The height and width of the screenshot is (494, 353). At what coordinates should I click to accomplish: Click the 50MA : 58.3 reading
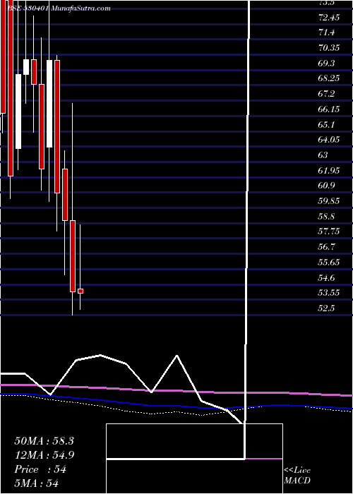pyautogui.click(x=44, y=441)
